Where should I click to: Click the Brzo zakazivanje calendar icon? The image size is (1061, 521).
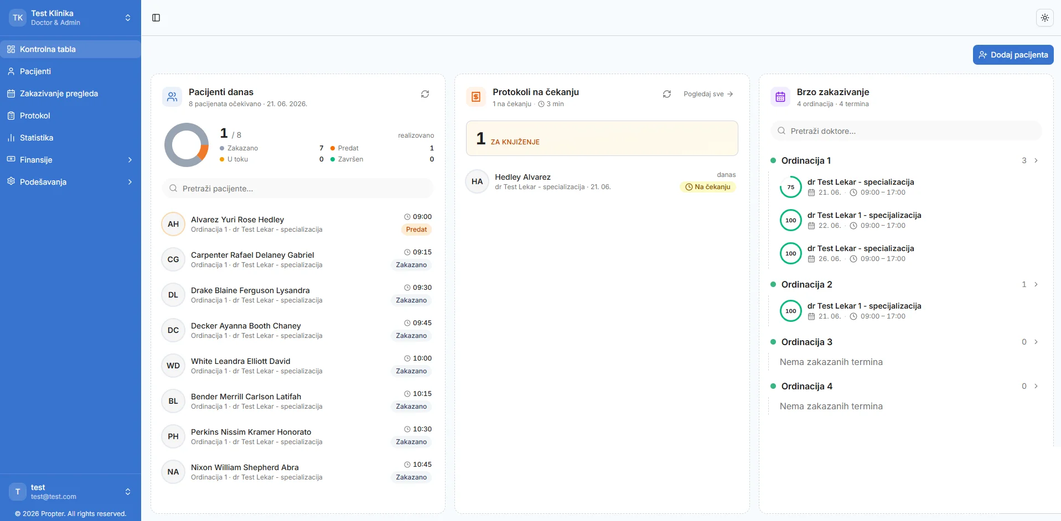780,97
